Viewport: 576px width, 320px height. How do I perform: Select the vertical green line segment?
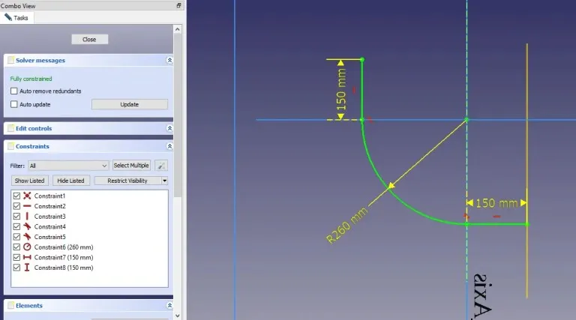click(x=361, y=90)
